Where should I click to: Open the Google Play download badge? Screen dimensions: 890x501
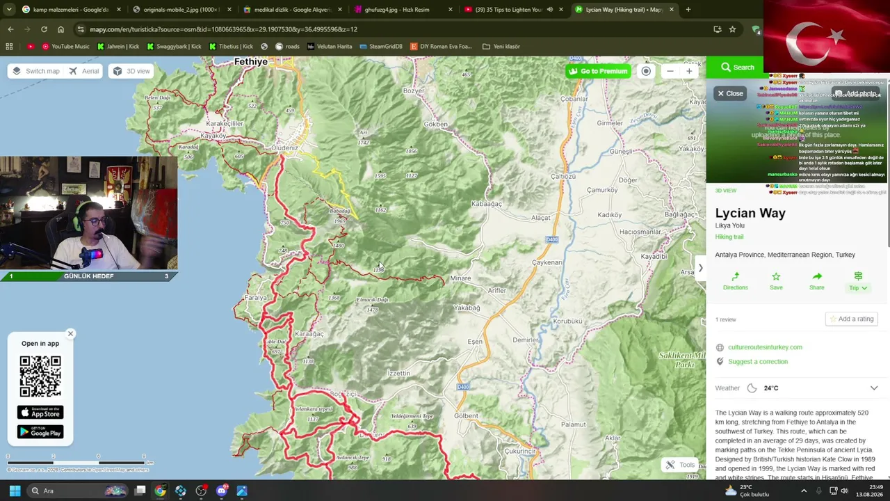pyautogui.click(x=40, y=432)
